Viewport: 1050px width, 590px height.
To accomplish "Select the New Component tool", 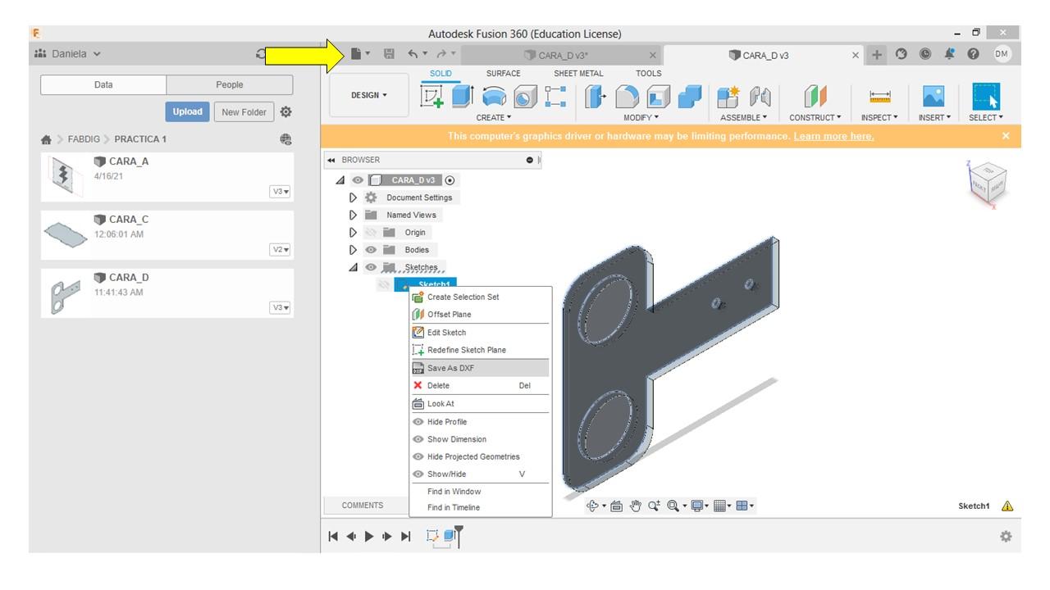I will pos(728,97).
